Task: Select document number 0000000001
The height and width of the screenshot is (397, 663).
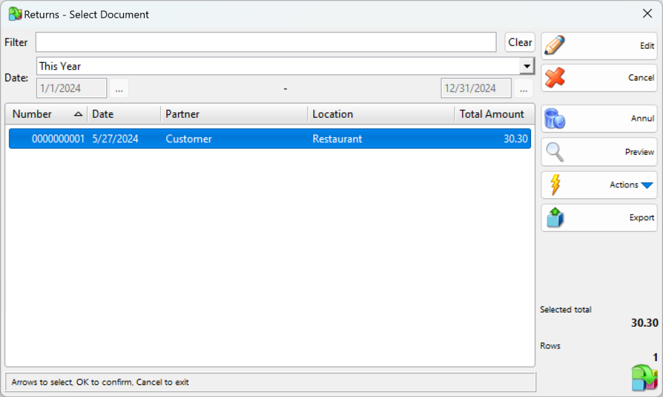Action: [x=58, y=139]
